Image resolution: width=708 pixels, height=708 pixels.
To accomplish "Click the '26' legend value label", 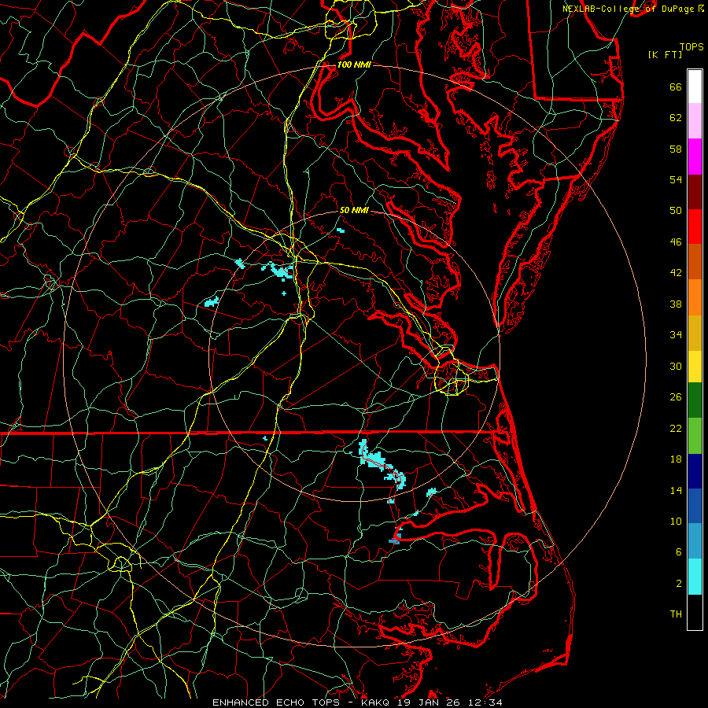I will click(x=676, y=397).
